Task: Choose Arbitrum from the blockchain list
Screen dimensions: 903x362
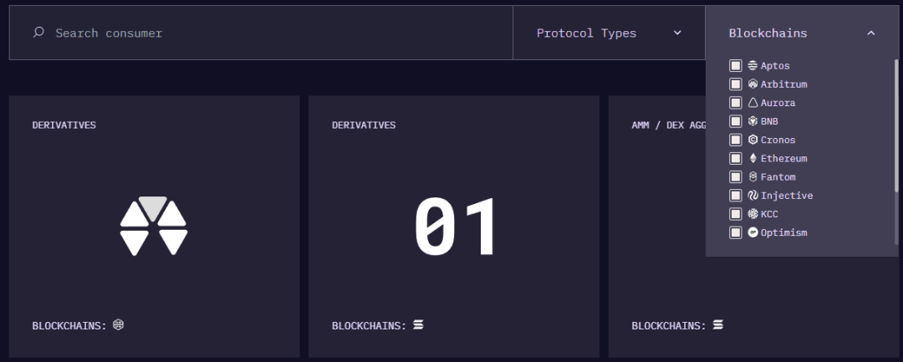Action: coord(783,84)
